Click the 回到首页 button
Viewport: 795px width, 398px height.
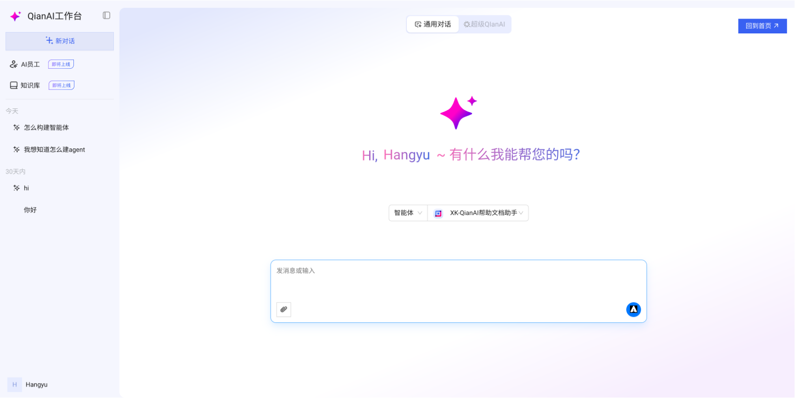762,26
